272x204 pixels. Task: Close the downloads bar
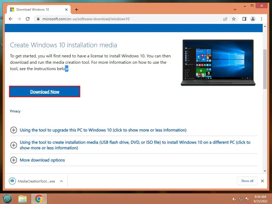coord(262,181)
